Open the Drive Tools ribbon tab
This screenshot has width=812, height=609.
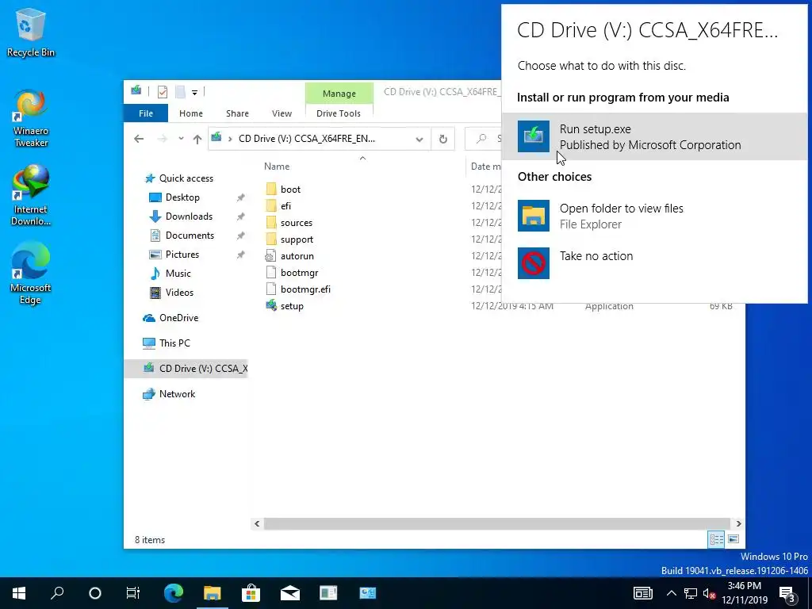[x=338, y=113]
